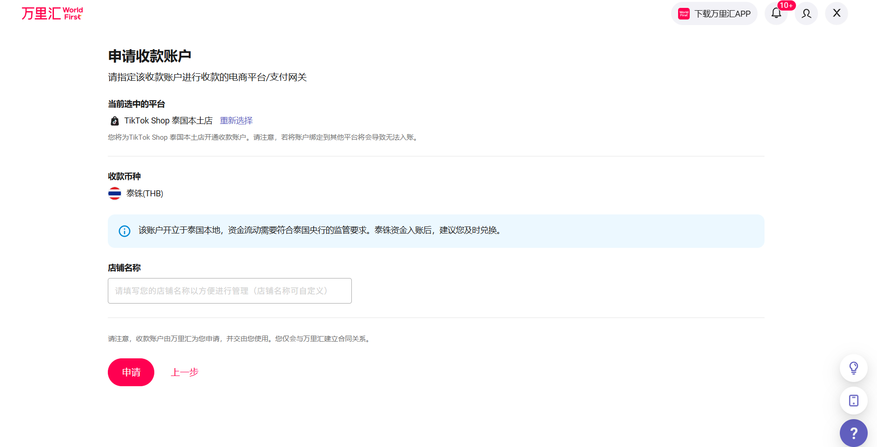Viewport: 877px width, 447px height.
Task: Click the Thai central bank notice text
Action: point(321,230)
